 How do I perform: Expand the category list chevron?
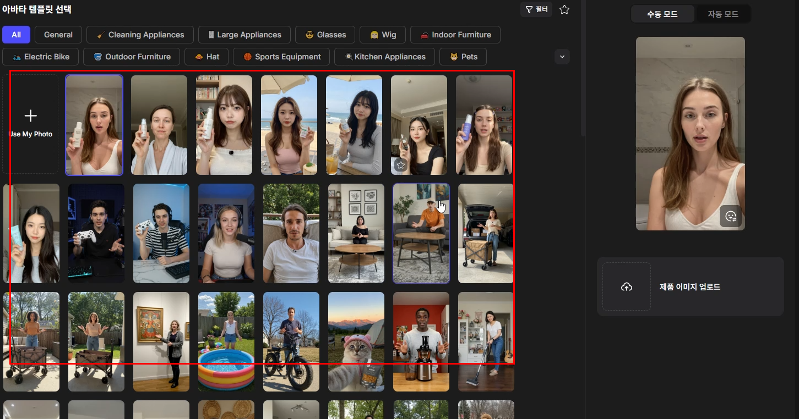(x=562, y=57)
